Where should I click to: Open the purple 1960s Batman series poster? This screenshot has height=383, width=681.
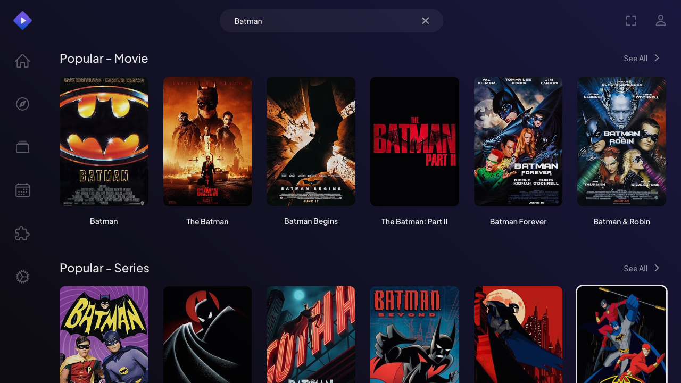(104, 335)
